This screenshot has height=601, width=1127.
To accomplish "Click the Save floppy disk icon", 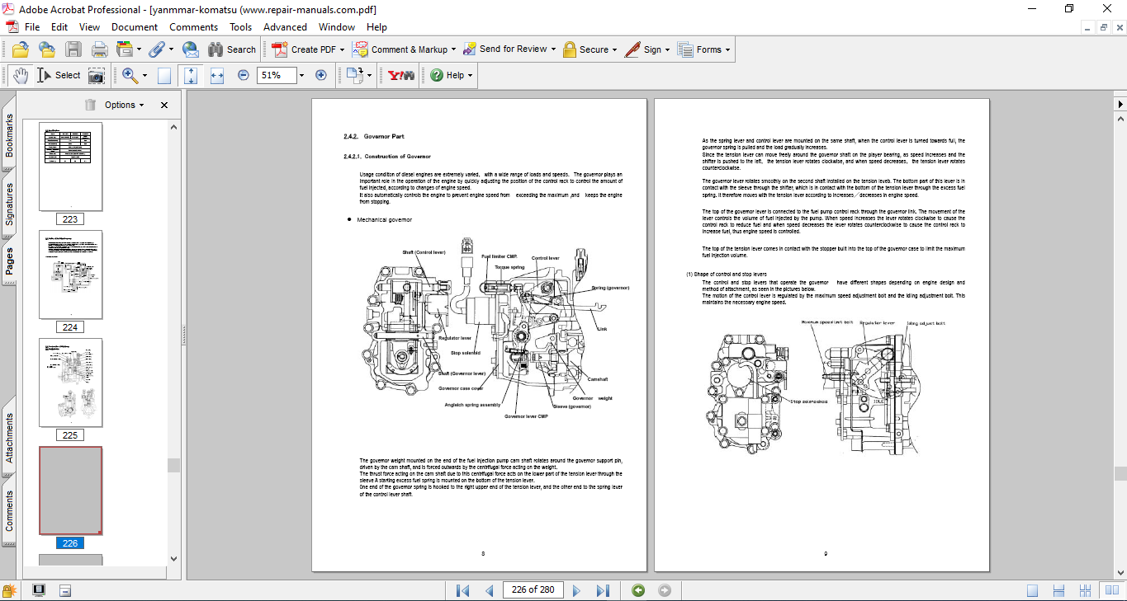I will (73, 49).
